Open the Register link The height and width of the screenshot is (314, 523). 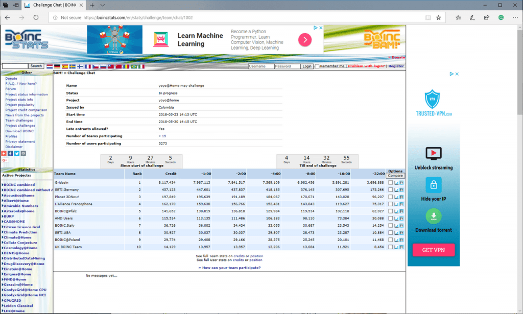(396, 66)
